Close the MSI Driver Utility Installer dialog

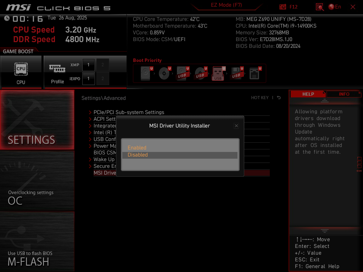pyautogui.click(x=236, y=126)
